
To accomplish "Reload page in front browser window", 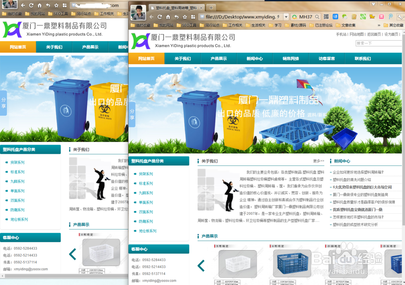I will (x=160, y=17).
